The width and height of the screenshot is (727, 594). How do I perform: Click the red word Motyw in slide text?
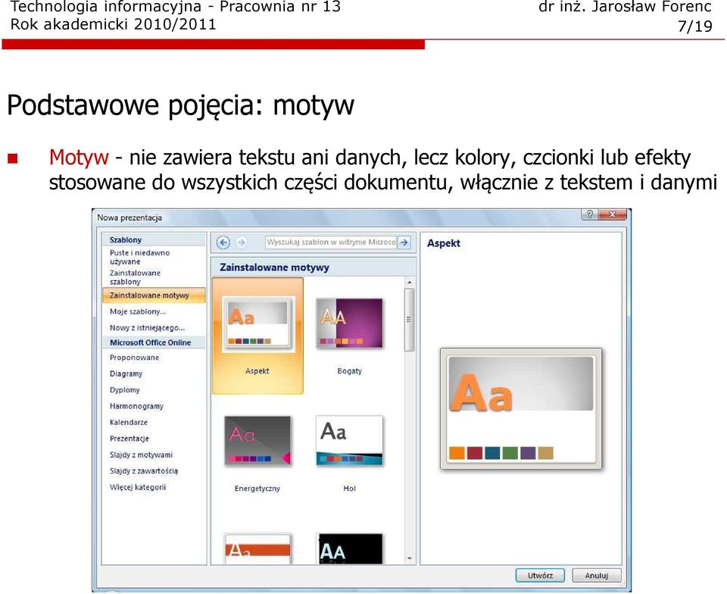click(79, 158)
